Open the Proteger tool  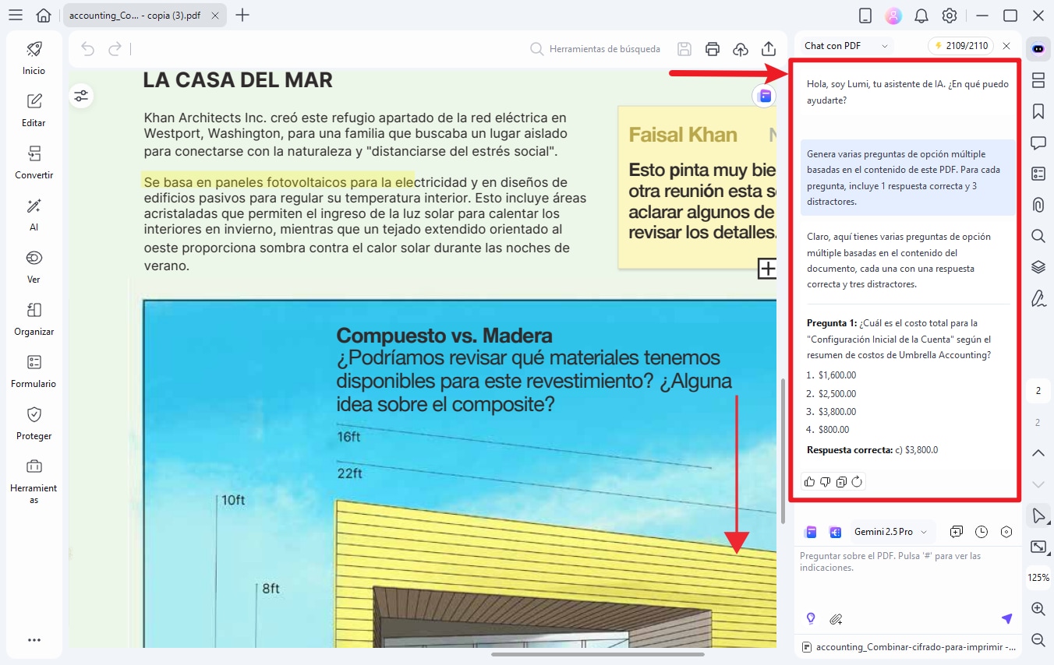[x=34, y=422]
